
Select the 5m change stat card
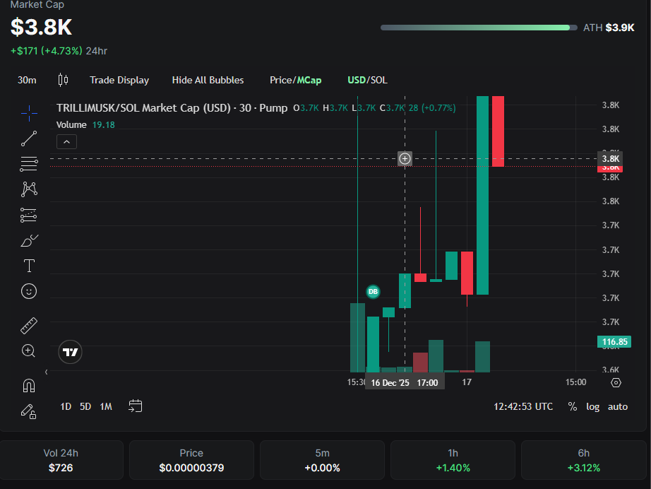(x=322, y=460)
